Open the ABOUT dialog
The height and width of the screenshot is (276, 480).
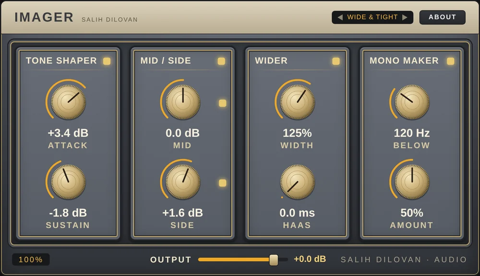click(443, 17)
